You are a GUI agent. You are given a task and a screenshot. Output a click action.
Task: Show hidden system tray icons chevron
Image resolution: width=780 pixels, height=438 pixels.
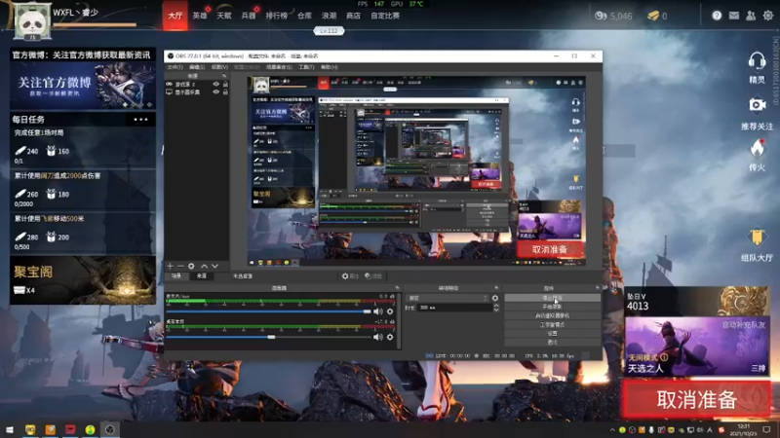pyautogui.click(x=612, y=430)
